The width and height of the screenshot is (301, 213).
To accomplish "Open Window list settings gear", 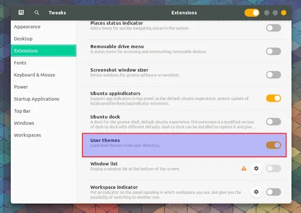I will point(256,168).
